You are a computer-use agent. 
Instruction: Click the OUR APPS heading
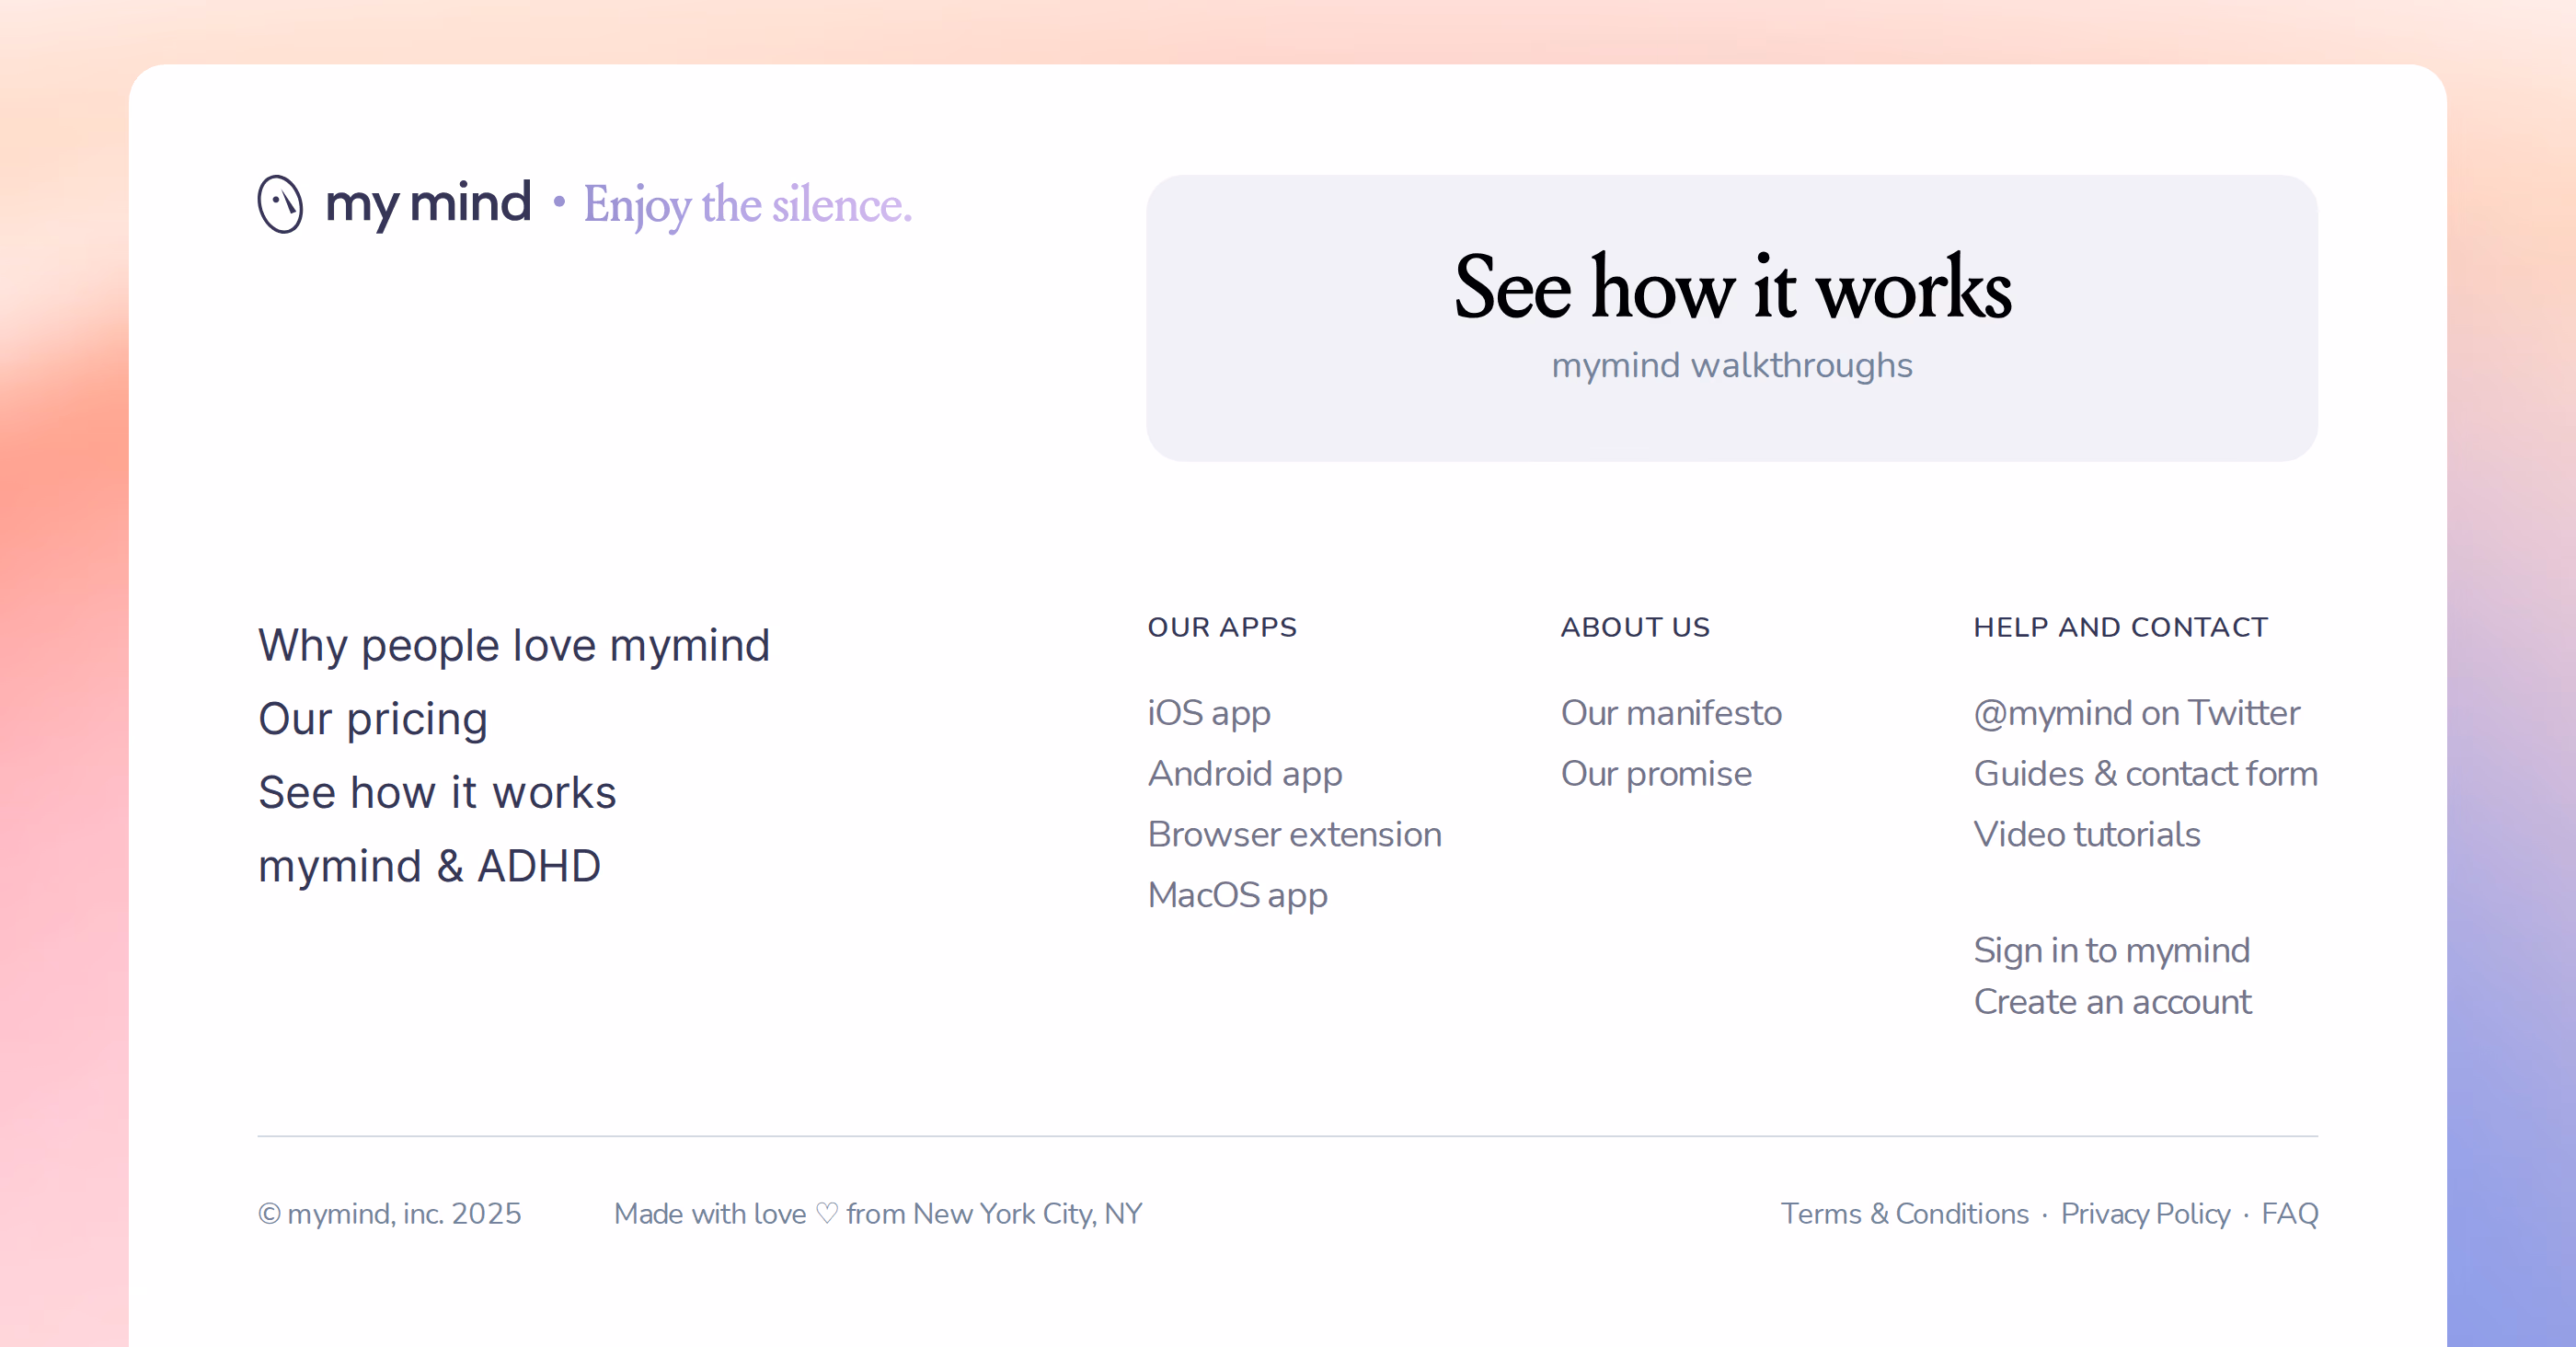(x=1222, y=627)
